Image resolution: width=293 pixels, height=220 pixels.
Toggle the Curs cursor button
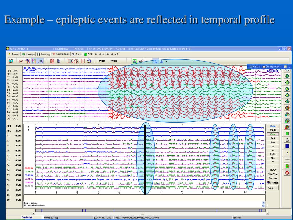point(272,134)
